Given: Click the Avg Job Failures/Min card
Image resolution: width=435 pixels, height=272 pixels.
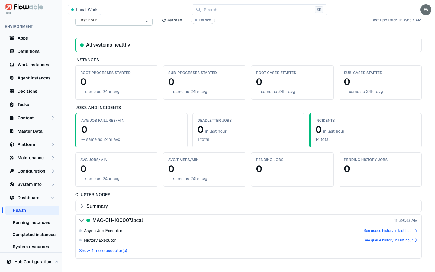Looking at the screenshot, I should point(131,130).
